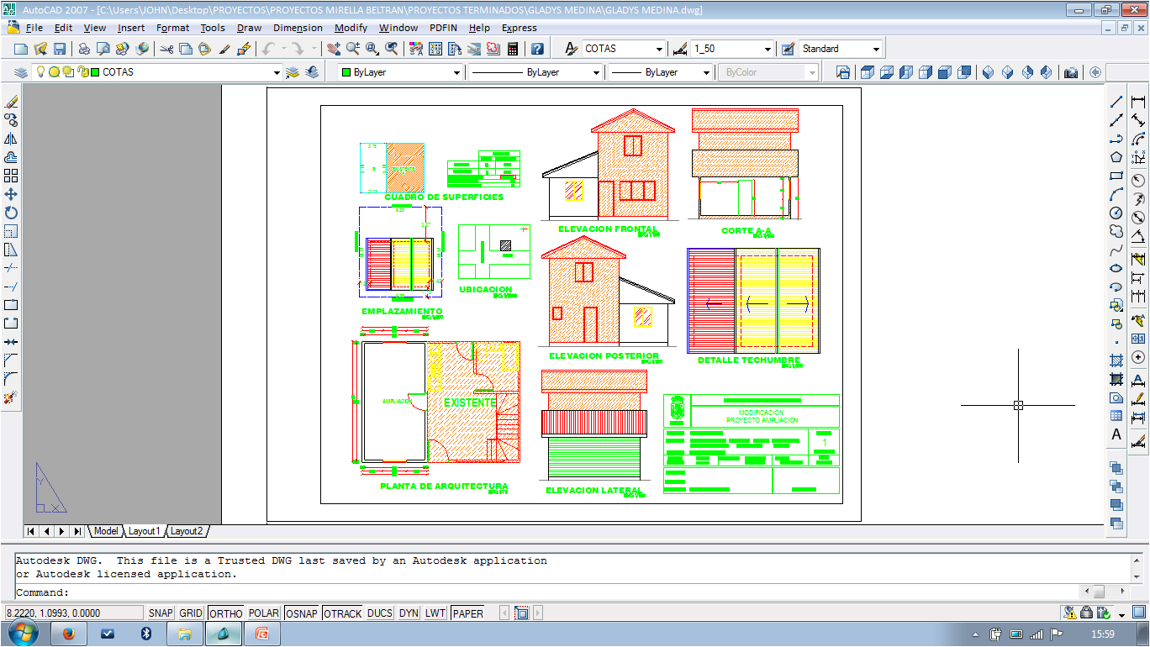
Task: Pick the Move tool
Action: pyautogui.click(x=11, y=194)
